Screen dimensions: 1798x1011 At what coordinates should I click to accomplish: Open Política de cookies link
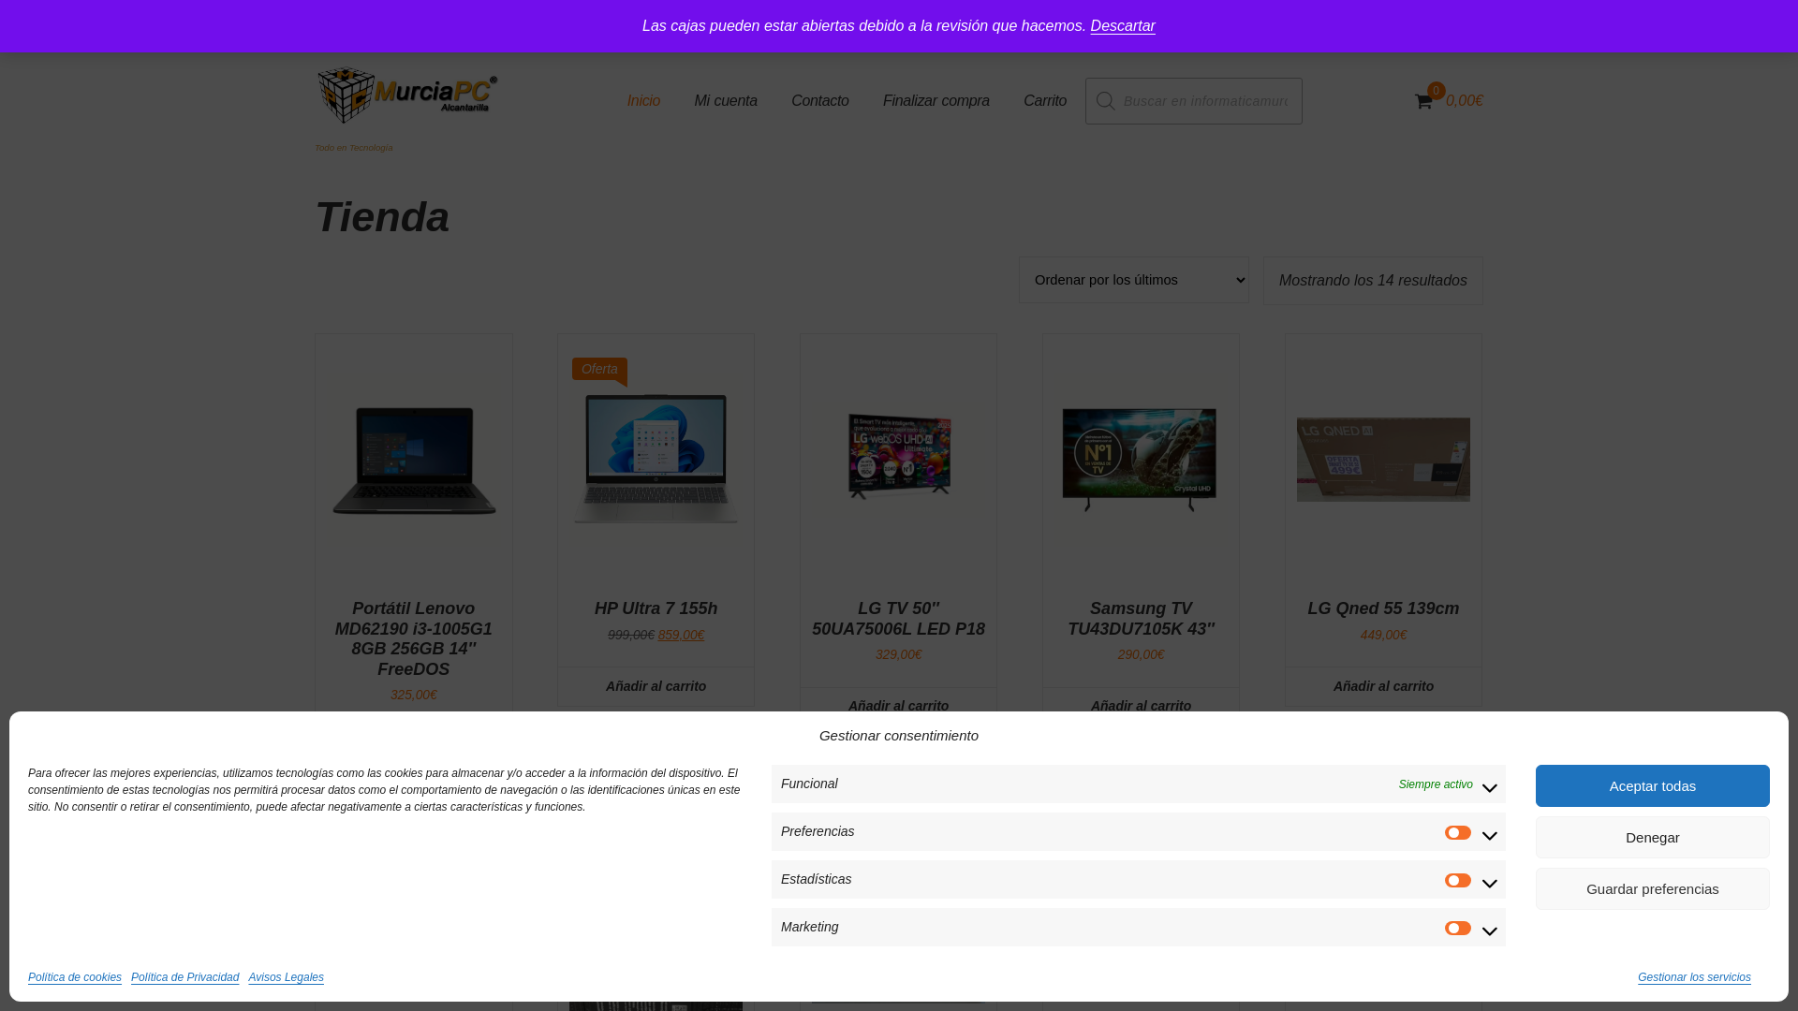(75, 977)
